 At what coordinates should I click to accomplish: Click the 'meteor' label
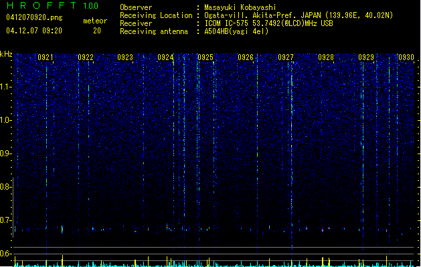point(95,21)
